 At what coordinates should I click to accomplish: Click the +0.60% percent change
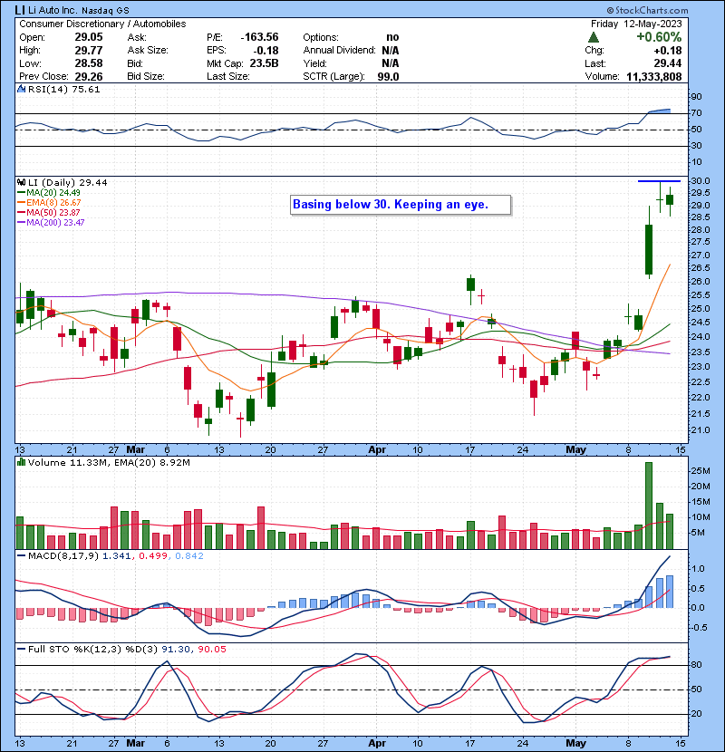pyautogui.click(x=659, y=37)
